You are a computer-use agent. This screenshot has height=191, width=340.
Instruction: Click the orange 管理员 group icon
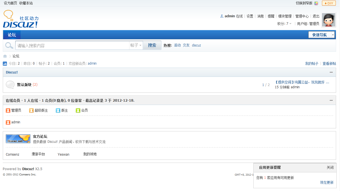[8, 110]
